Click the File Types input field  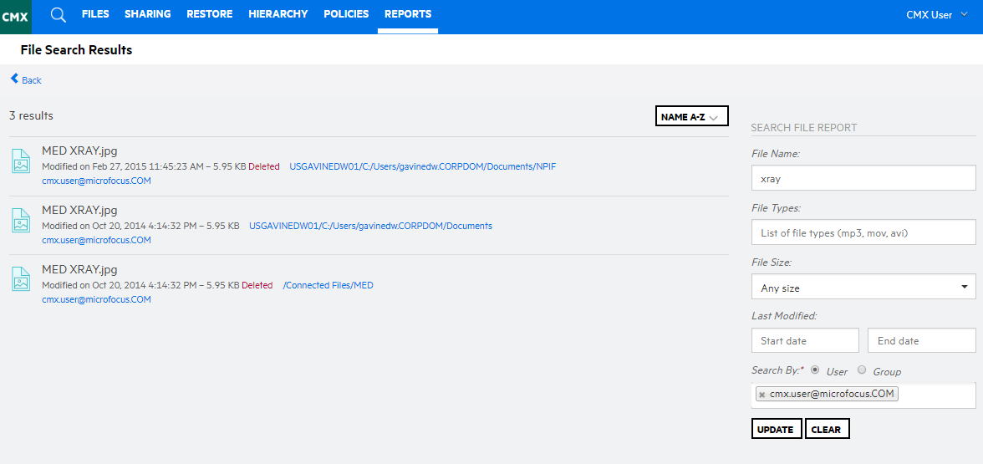[863, 232]
